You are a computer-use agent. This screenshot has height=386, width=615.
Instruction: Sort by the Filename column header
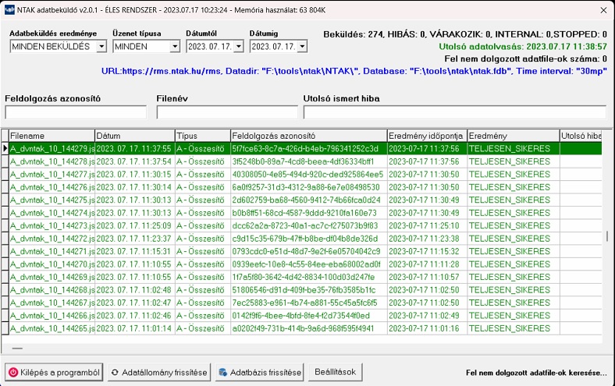coord(52,136)
